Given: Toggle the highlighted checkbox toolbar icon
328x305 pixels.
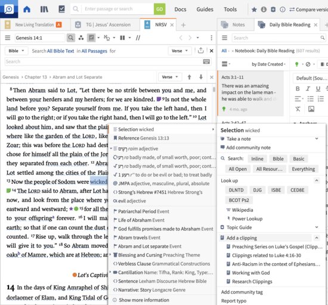Looking at the screenshot, I should click(x=91, y=38).
